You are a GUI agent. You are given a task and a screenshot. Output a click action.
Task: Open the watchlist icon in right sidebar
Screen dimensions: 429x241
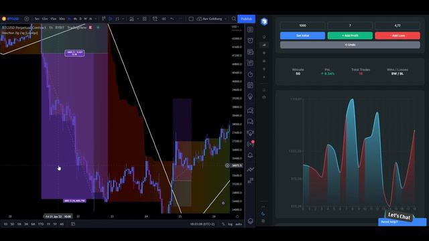[x=250, y=29]
